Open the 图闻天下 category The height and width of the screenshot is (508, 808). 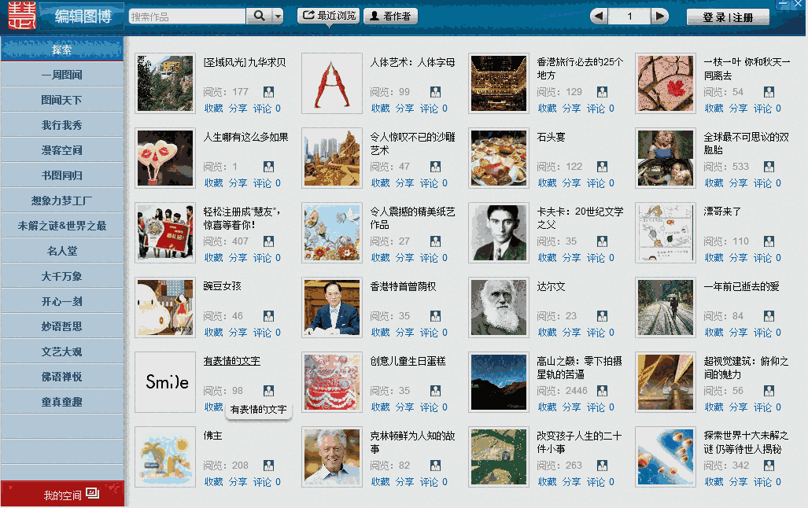(x=62, y=100)
